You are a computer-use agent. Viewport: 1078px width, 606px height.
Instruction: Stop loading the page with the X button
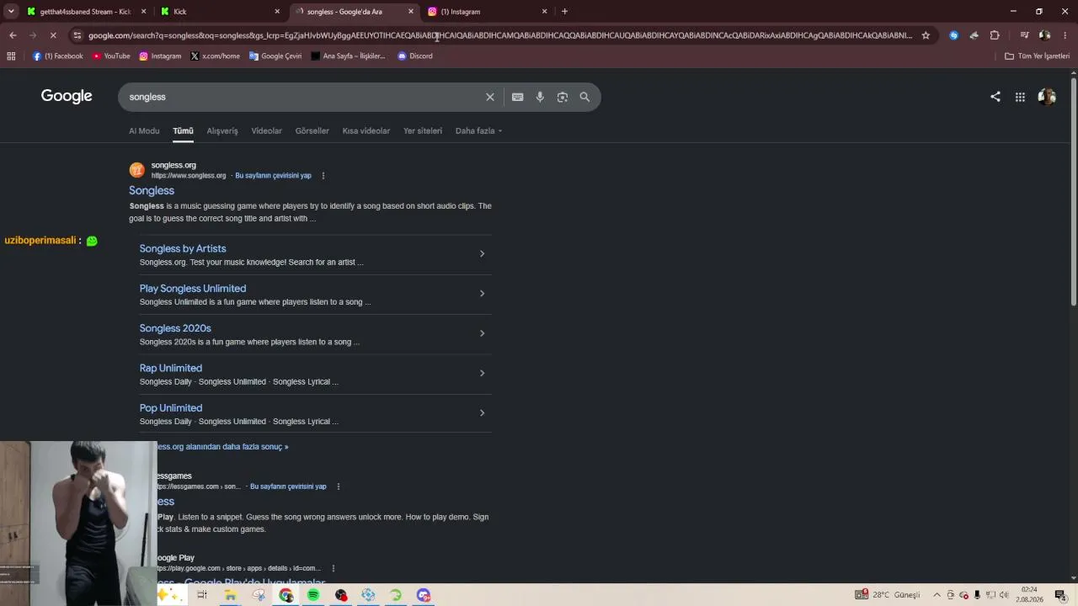coord(53,35)
